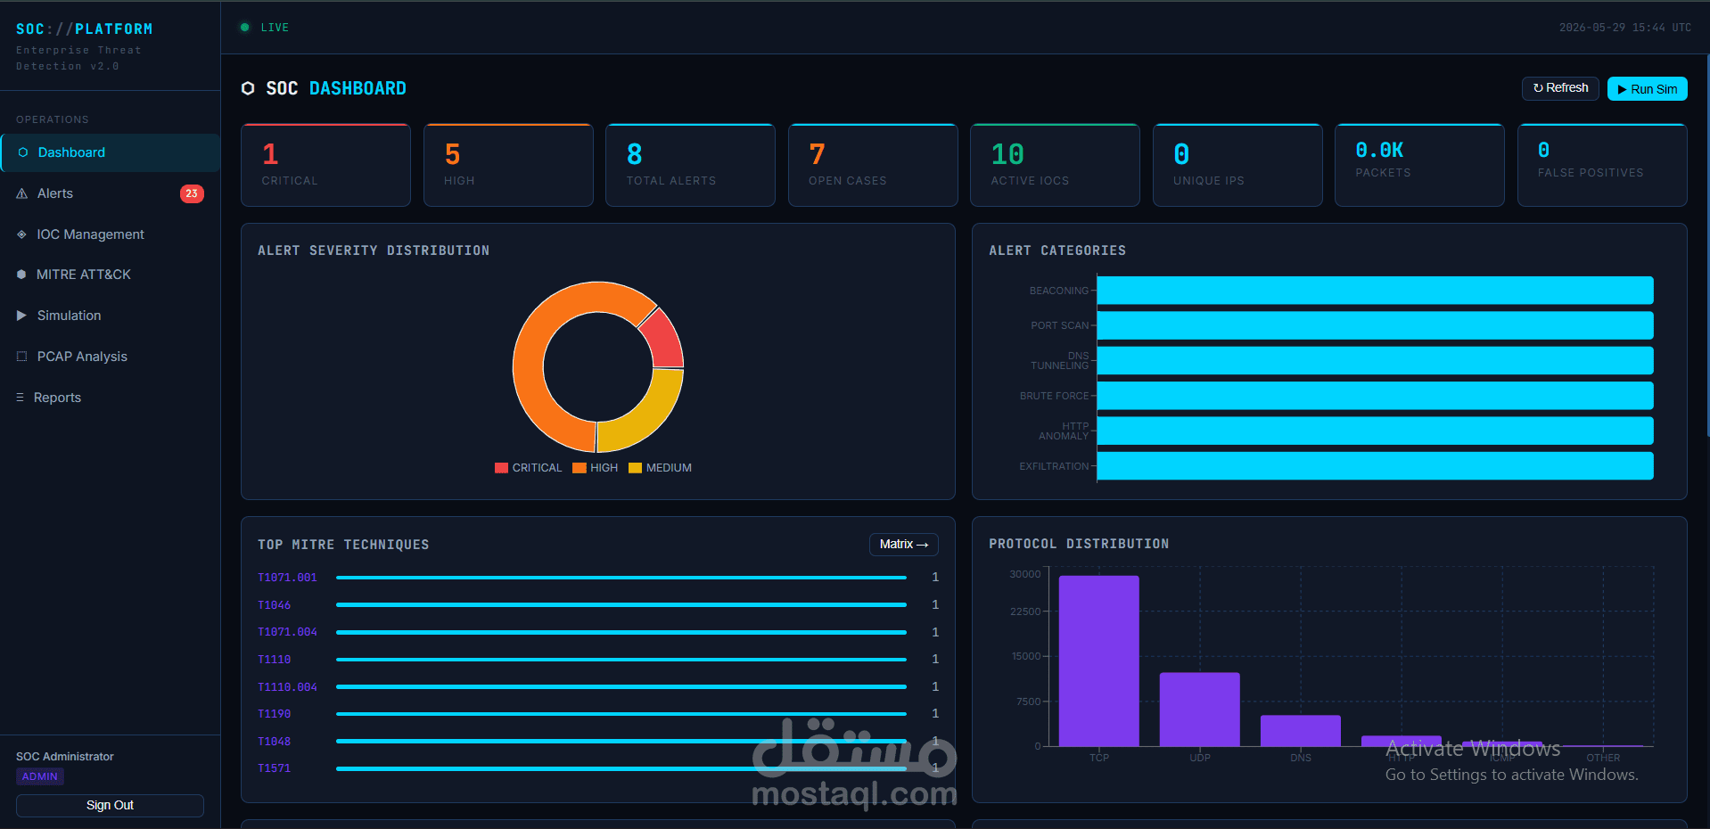The width and height of the screenshot is (1710, 829).
Task: Click the EXFILTRATION category bar
Action: (x=1375, y=466)
